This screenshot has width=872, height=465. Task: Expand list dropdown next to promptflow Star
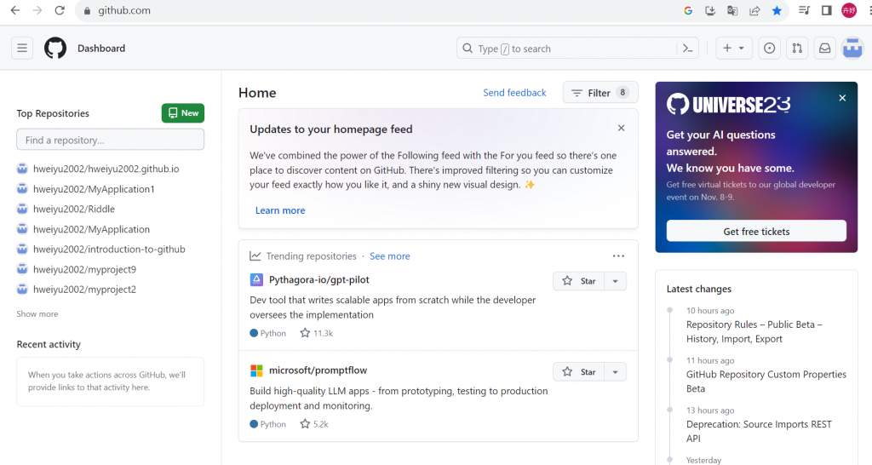(x=615, y=371)
